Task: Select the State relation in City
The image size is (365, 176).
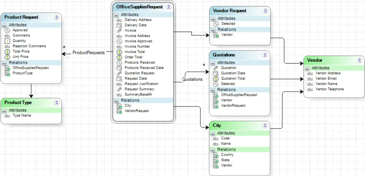Action: tap(225, 160)
